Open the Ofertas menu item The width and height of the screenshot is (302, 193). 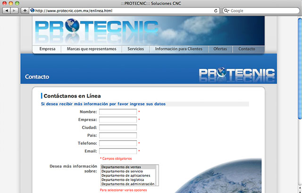(x=220, y=49)
